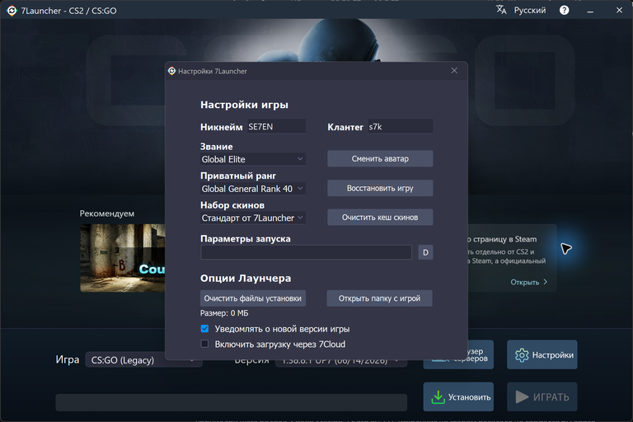The image size is (633, 422).
Task: Click the D default parameters button
Action: pyautogui.click(x=425, y=252)
